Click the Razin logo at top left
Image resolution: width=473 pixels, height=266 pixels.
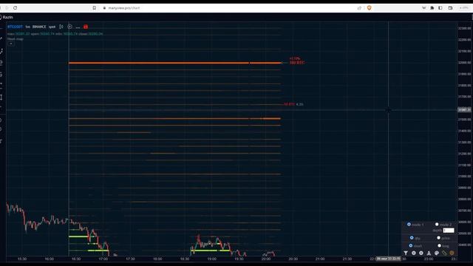[x=6, y=17]
